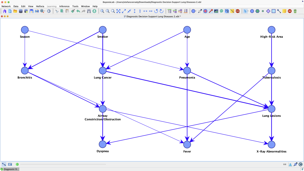Toggle the node image display icon

pyautogui.click(x=216, y=11)
